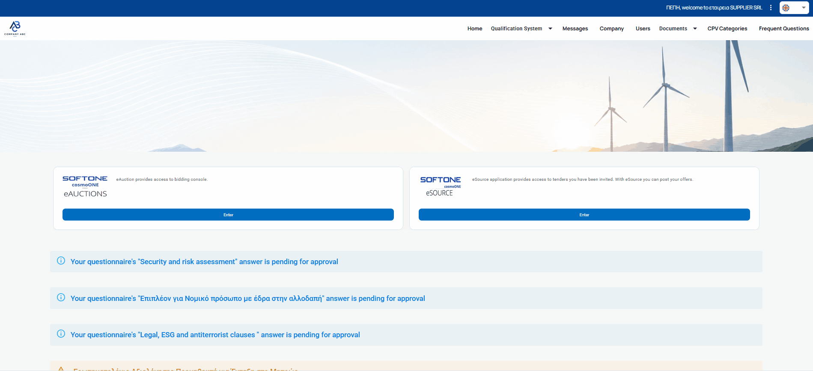Open the Επιπλέον για Νομικό πρόσωπο questionnaire notification
Viewport: 813px width, 371px height.
point(406,298)
